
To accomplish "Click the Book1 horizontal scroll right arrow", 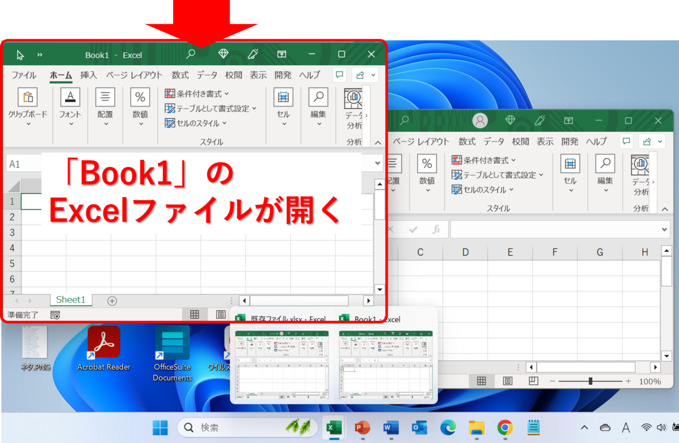I will [369, 301].
